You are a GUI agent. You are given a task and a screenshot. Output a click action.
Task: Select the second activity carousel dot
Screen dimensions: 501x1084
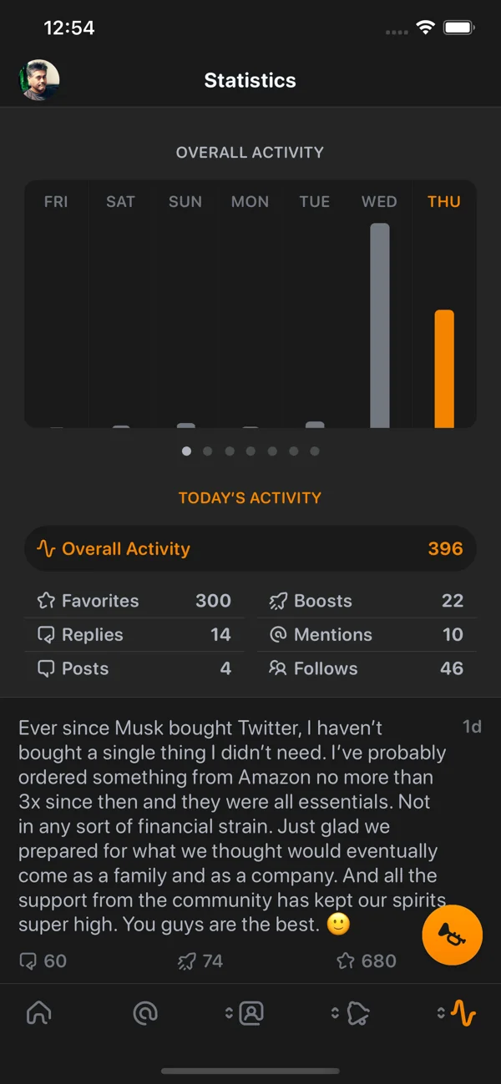tap(208, 451)
